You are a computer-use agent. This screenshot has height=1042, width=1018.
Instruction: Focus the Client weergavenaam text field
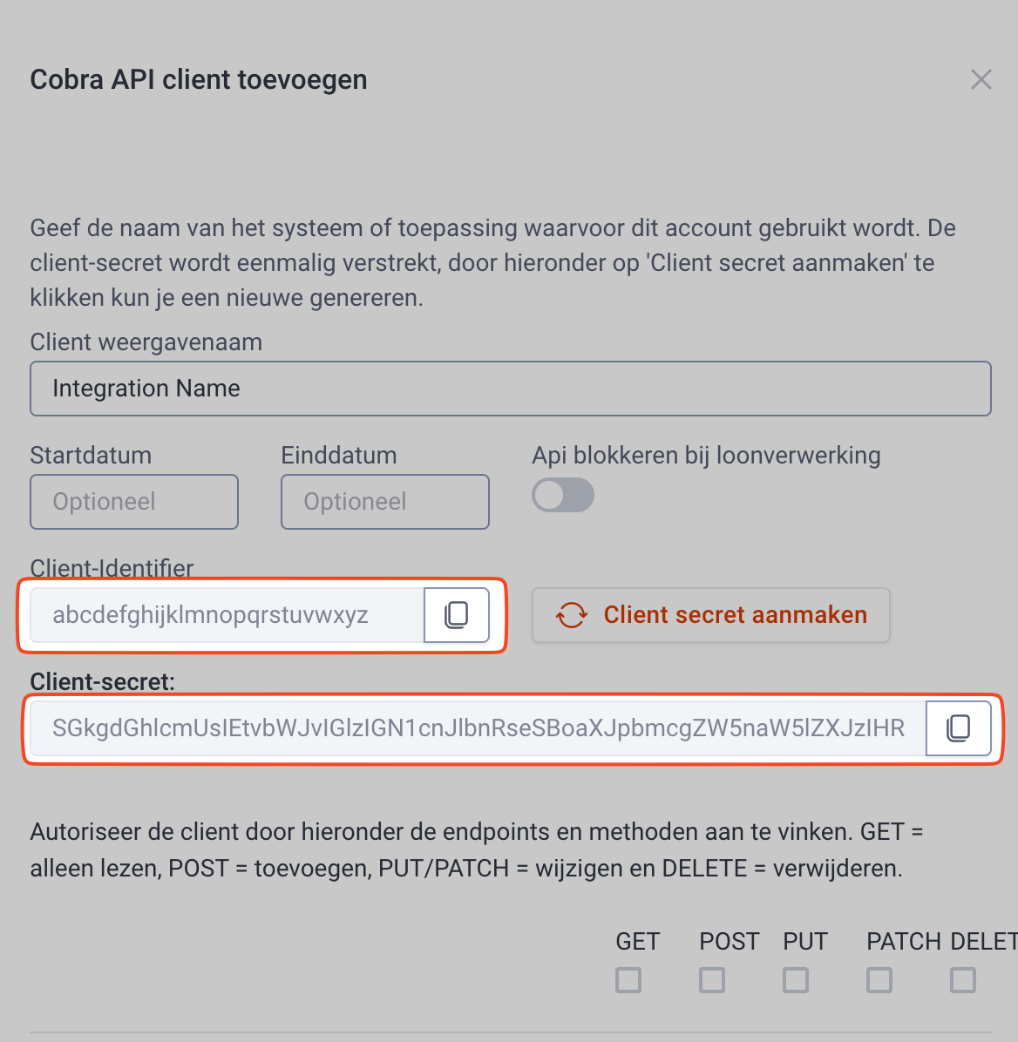510,389
